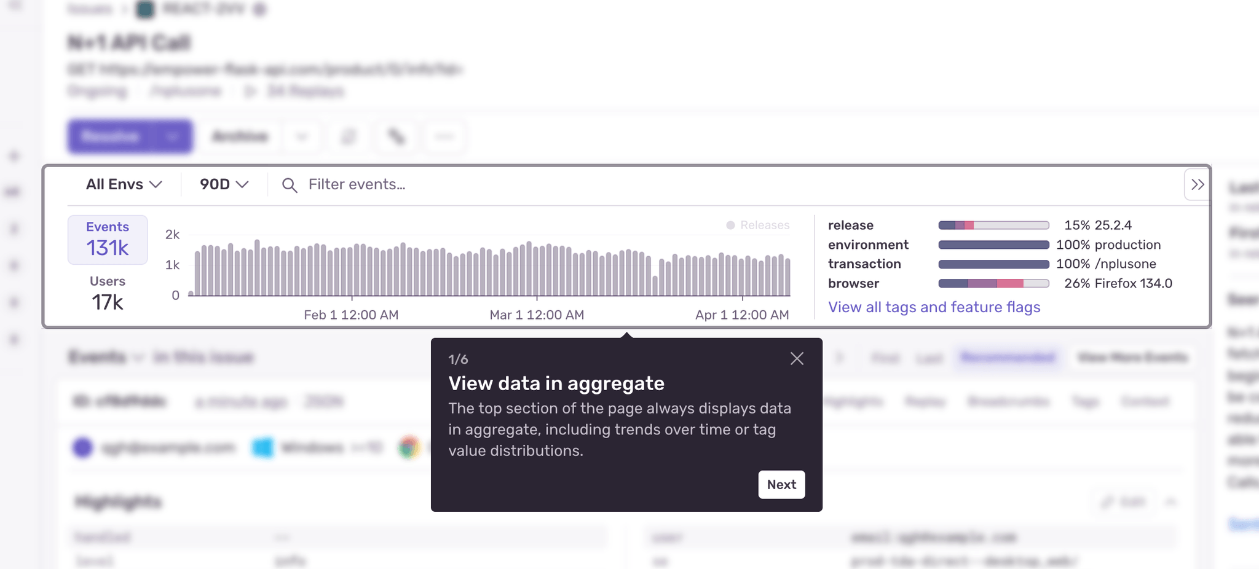
Task: Switch the chart to Users 17k
Action: (x=108, y=293)
